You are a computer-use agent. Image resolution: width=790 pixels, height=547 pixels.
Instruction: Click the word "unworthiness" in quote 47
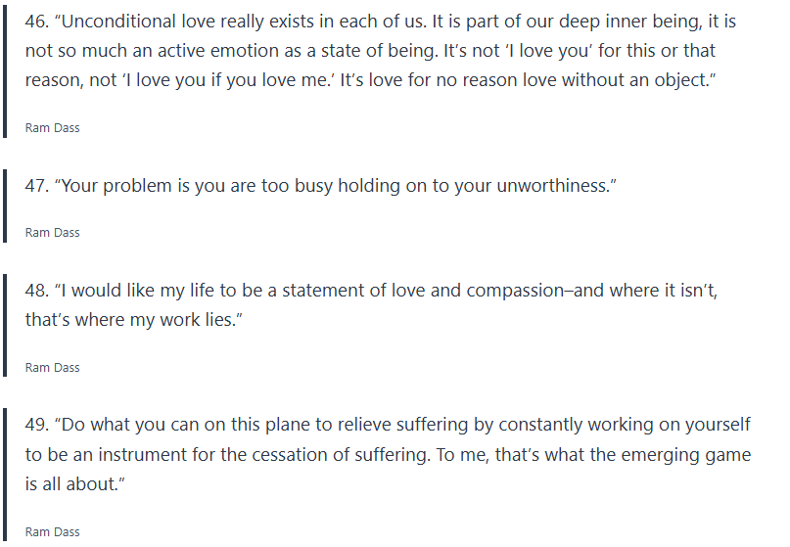(546, 185)
